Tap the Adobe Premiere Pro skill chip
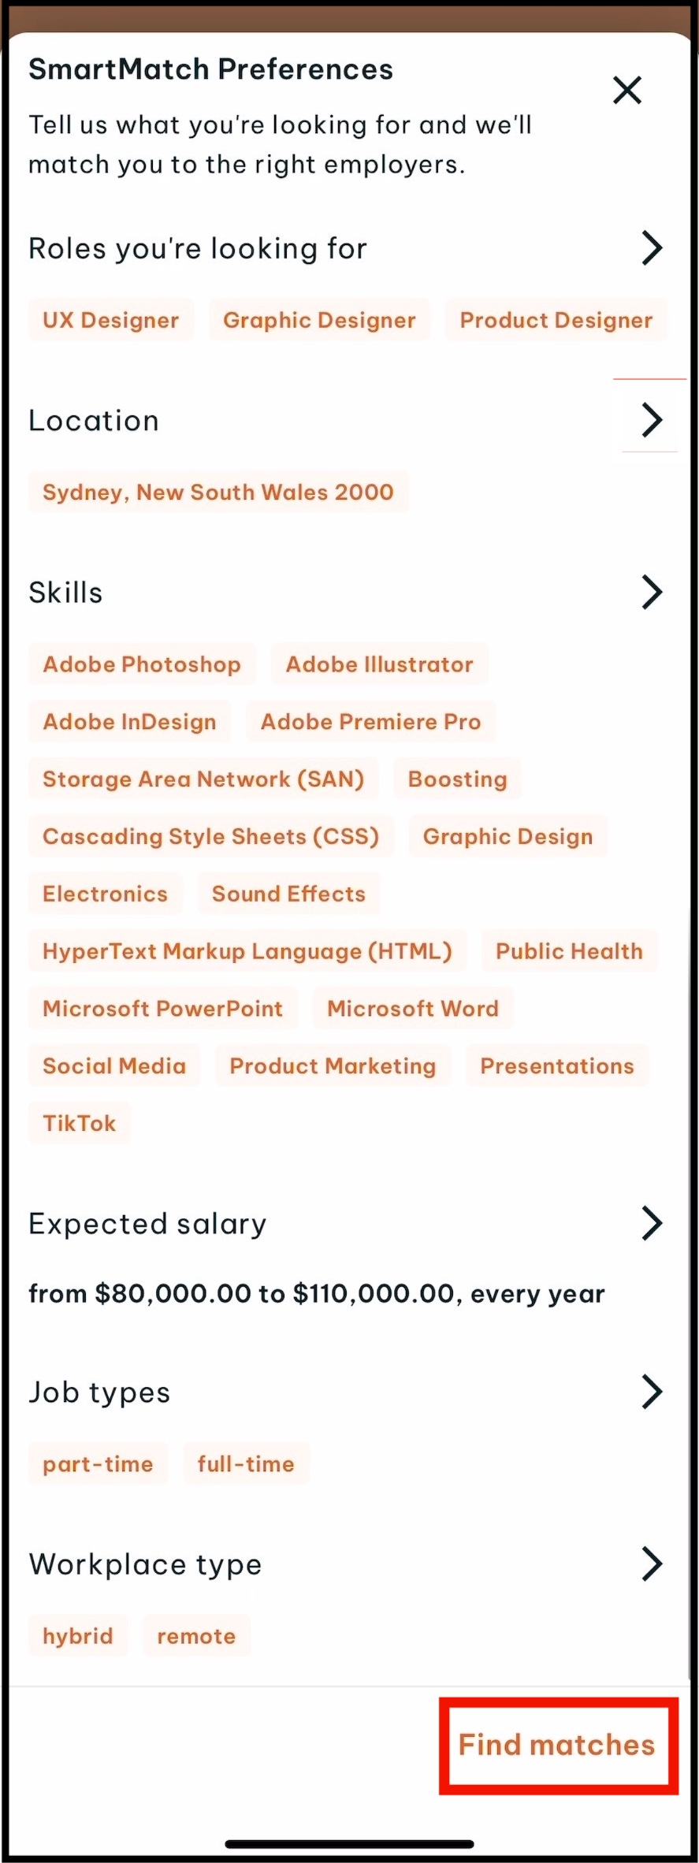 tap(370, 722)
